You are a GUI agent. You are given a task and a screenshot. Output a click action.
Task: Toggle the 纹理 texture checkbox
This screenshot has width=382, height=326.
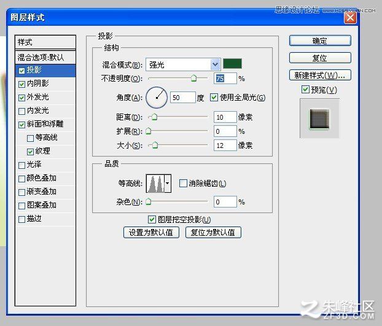[31, 152]
